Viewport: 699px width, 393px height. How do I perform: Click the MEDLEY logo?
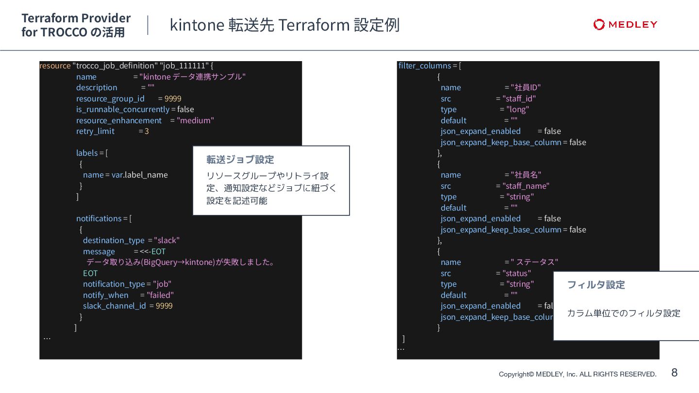pyautogui.click(x=625, y=24)
